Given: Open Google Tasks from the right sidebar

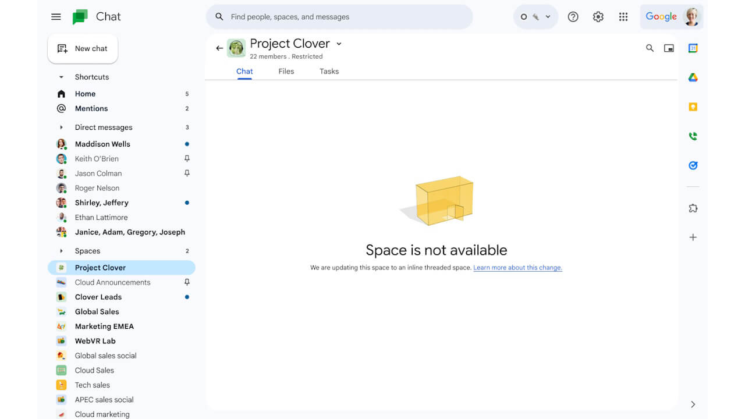Looking at the screenshot, I should [693, 165].
